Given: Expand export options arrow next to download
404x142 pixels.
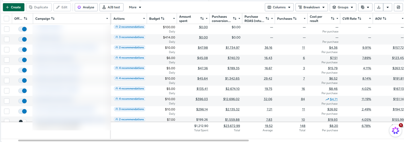Looking at the screenshot, I should [388, 7].
